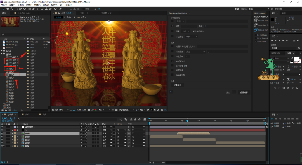Select the Unified Camera tool
Image resolution: width=302 pixels, height=165 pixels.
pyautogui.click(x=20, y=9)
